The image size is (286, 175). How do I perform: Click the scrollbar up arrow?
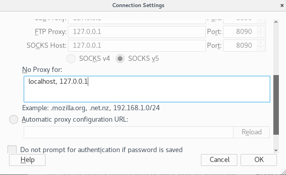276,22
